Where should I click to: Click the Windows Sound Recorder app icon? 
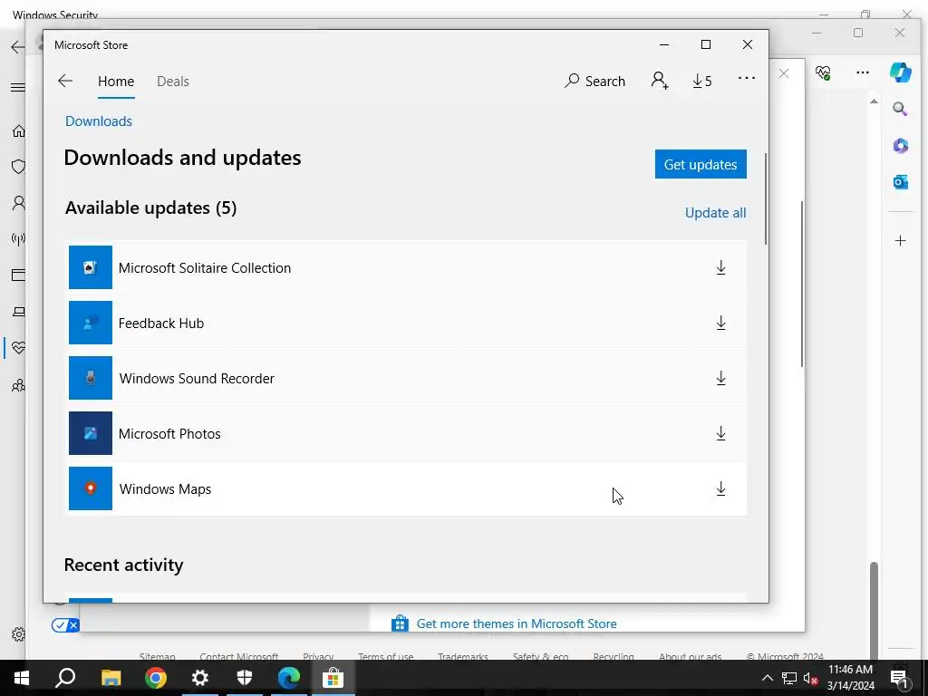90,378
